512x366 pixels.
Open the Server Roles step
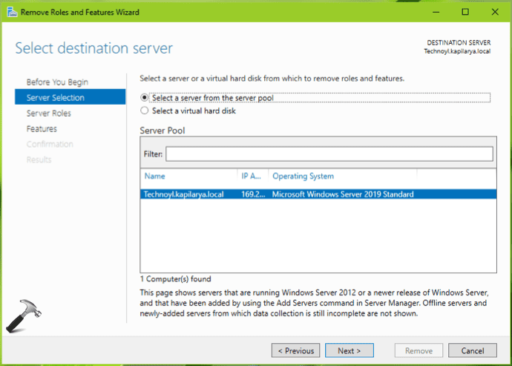tap(49, 113)
